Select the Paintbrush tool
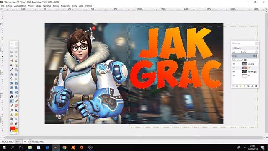 [x=12, y=105]
